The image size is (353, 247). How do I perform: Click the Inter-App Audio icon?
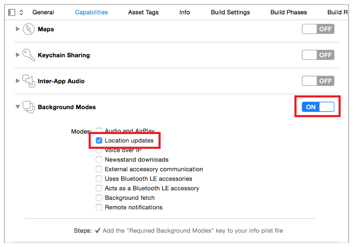pyautogui.click(x=28, y=81)
